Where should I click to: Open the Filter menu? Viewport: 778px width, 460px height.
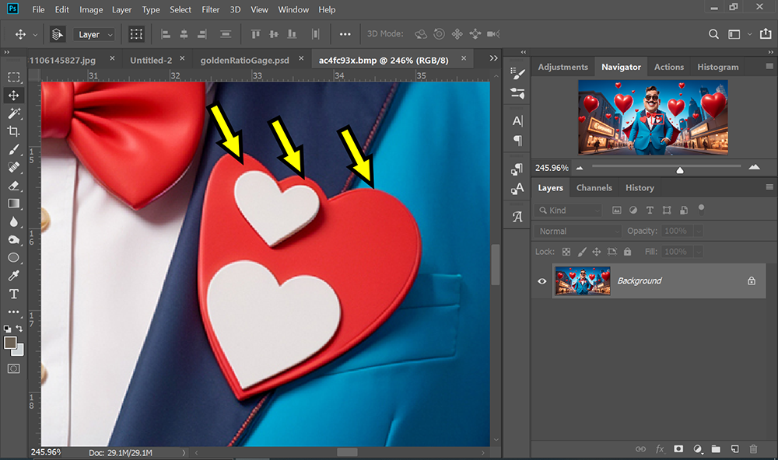(210, 9)
